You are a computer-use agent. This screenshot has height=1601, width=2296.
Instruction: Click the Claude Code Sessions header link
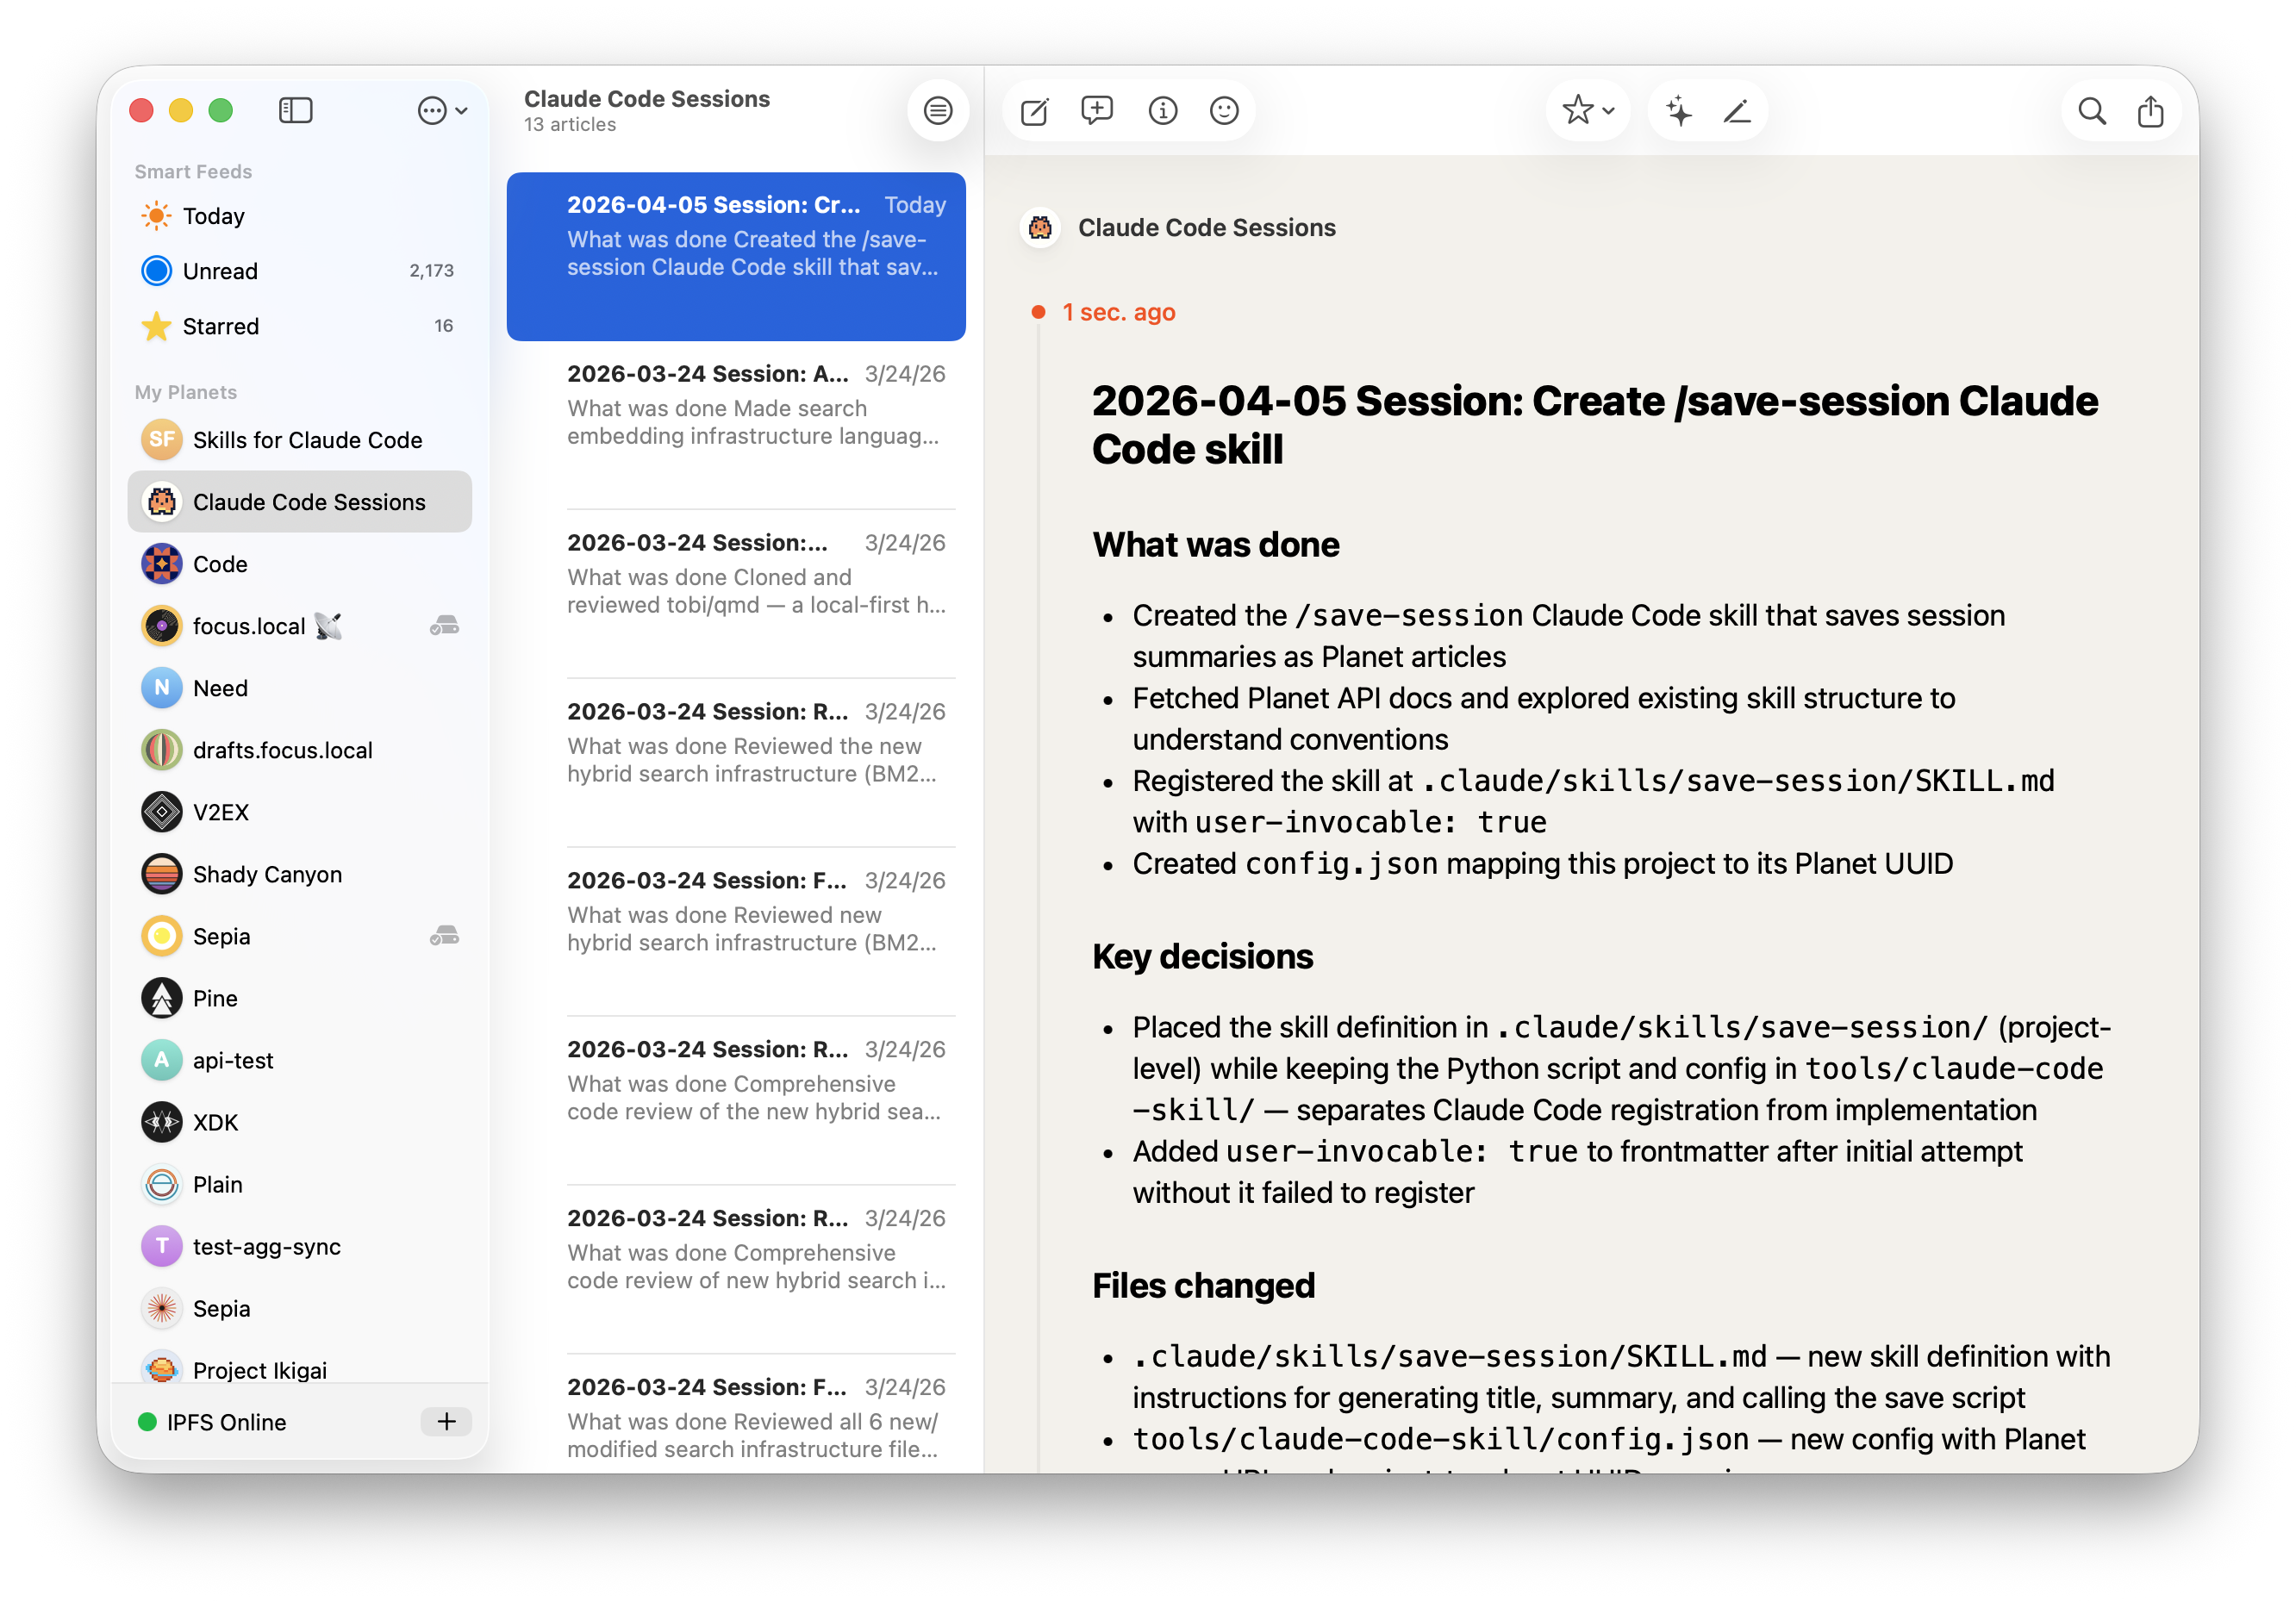1206,228
